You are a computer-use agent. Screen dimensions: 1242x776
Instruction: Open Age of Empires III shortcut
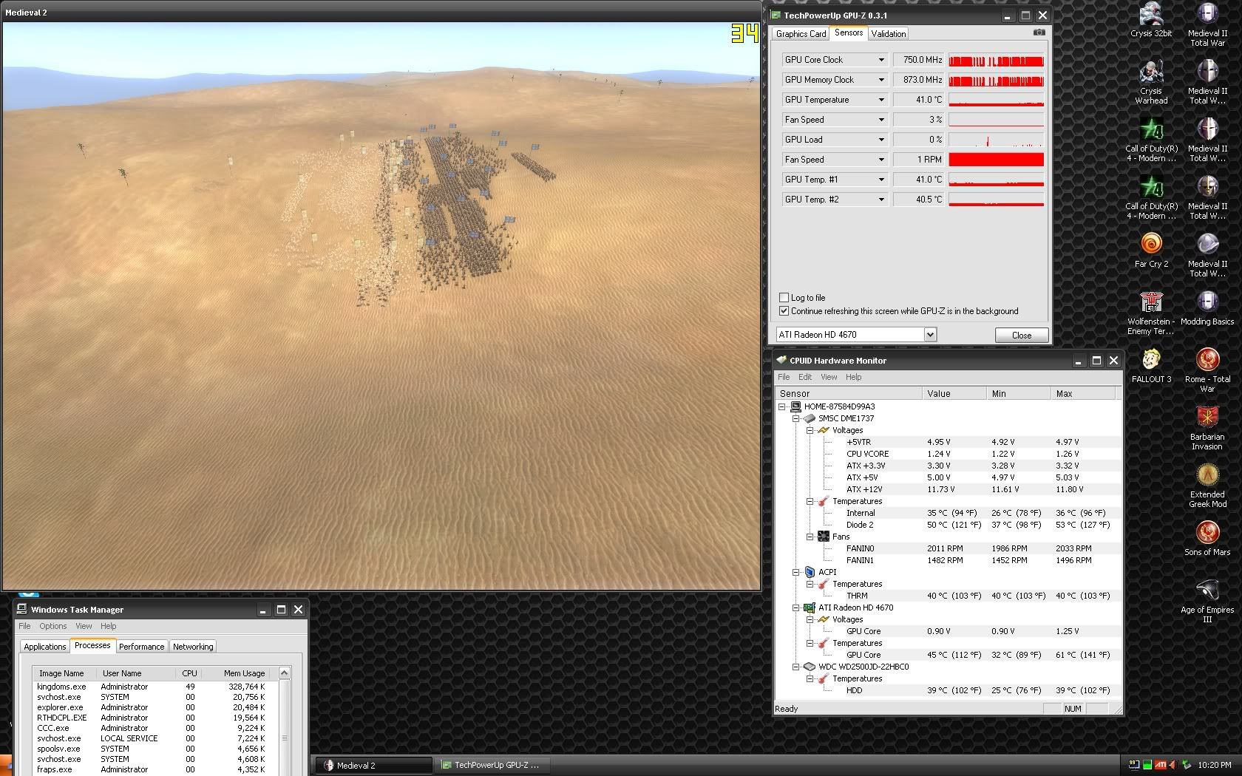pyautogui.click(x=1207, y=590)
